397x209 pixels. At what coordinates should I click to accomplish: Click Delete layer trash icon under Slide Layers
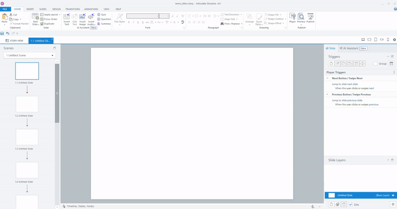pos(344,205)
